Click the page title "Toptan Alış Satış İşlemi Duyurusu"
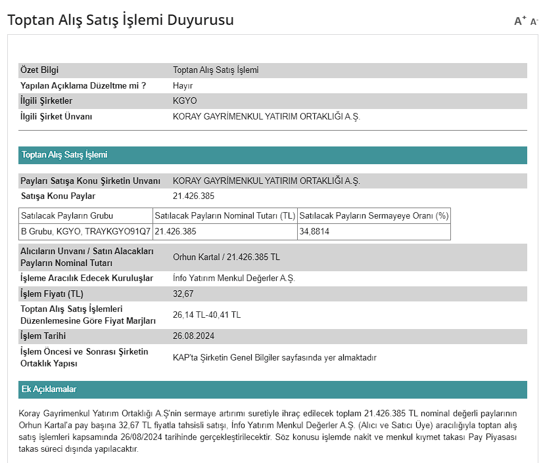The width and height of the screenshot is (543, 463). point(120,20)
